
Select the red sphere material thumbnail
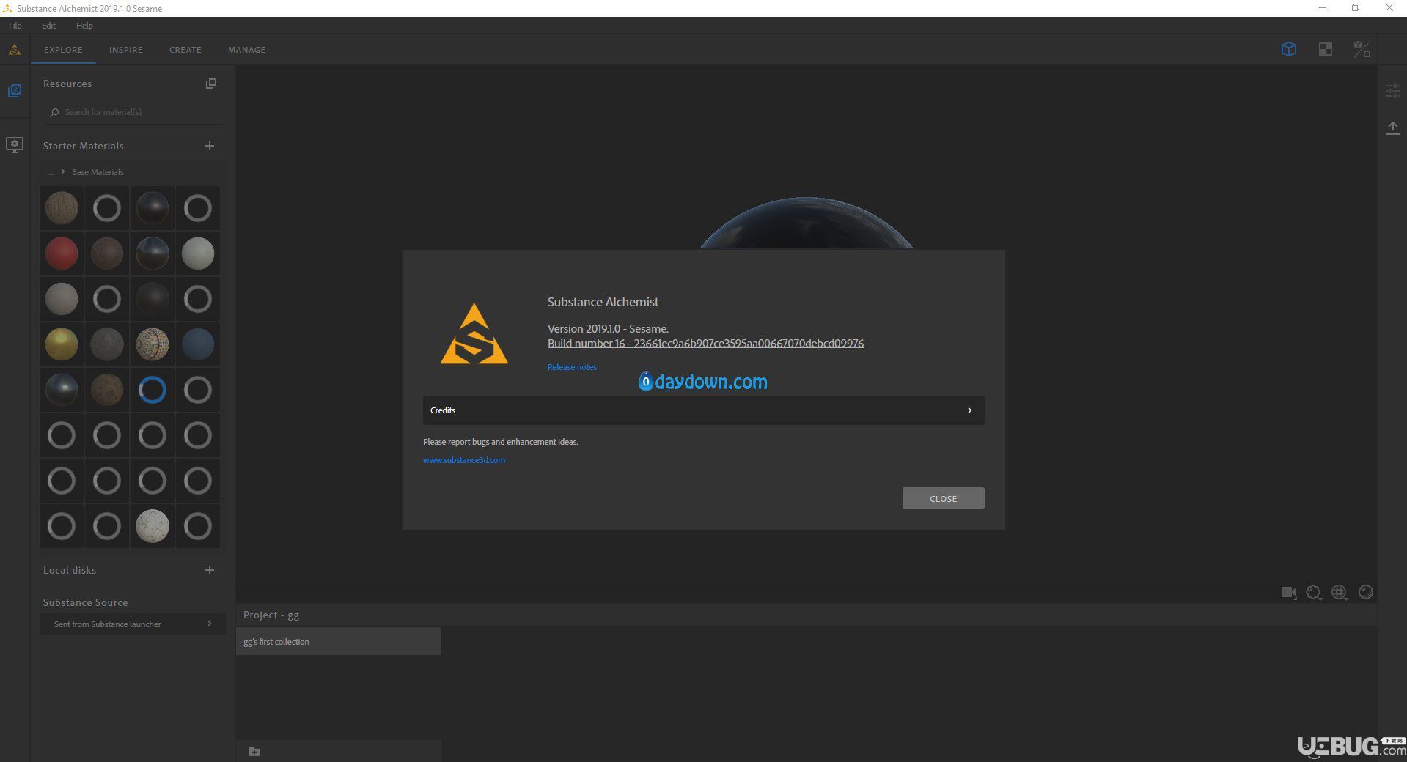(62, 254)
